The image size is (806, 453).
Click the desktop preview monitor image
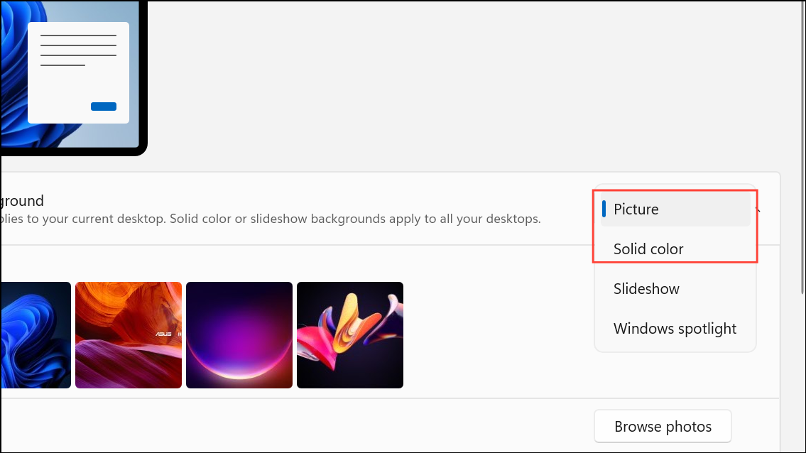click(71, 78)
